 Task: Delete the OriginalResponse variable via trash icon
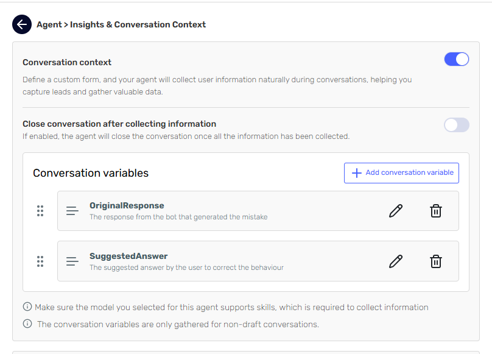coord(436,211)
